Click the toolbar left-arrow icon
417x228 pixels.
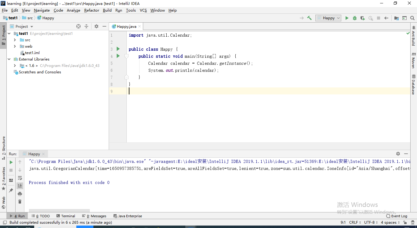coord(386,18)
